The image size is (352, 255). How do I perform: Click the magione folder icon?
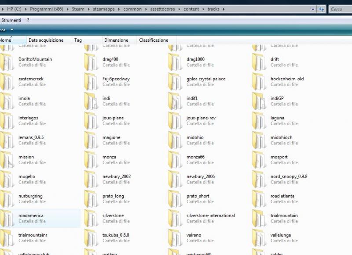[x=91, y=140]
